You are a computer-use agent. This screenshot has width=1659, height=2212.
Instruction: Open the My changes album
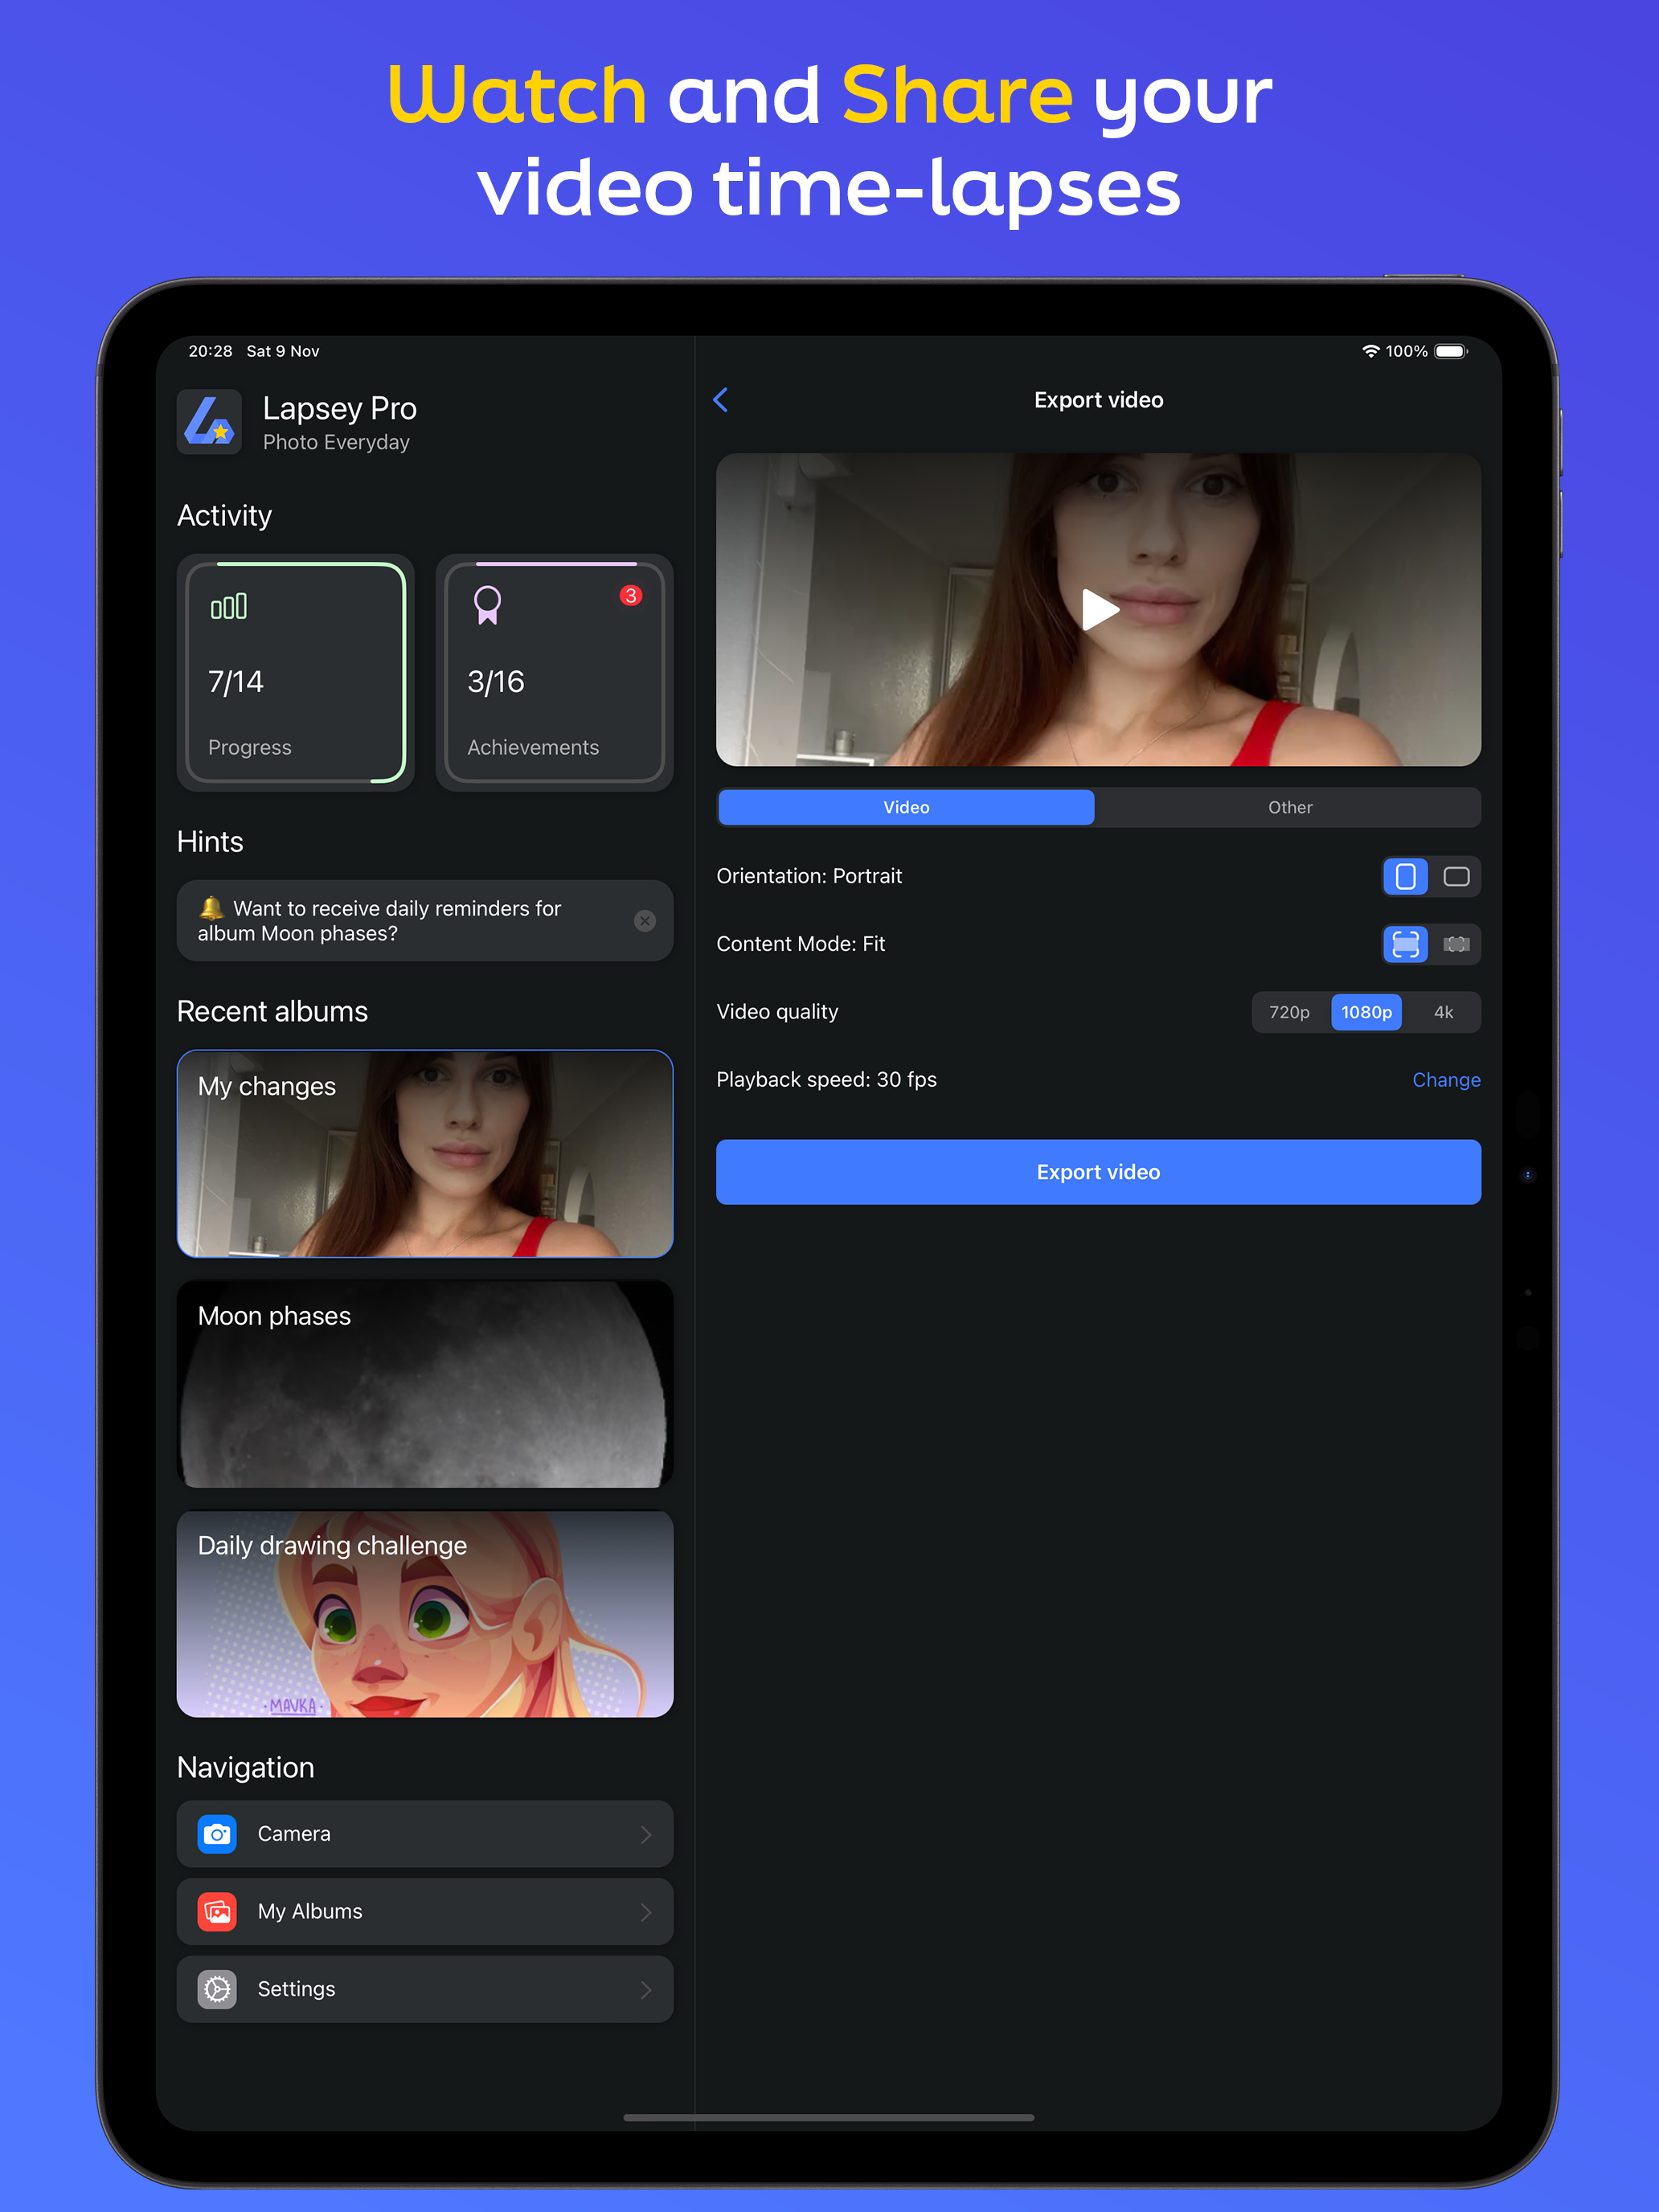(x=425, y=1154)
